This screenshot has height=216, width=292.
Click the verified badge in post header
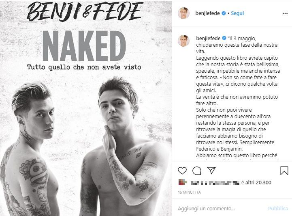point(224,13)
